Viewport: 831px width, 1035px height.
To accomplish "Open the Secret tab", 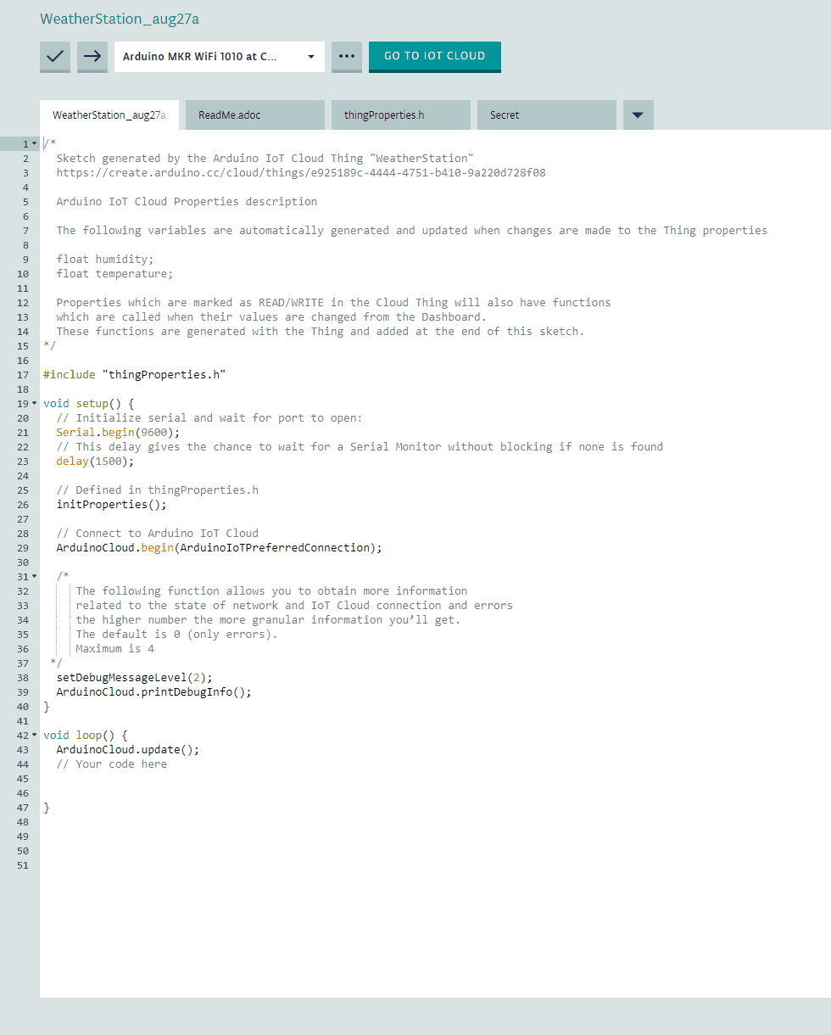I will pos(546,114).
